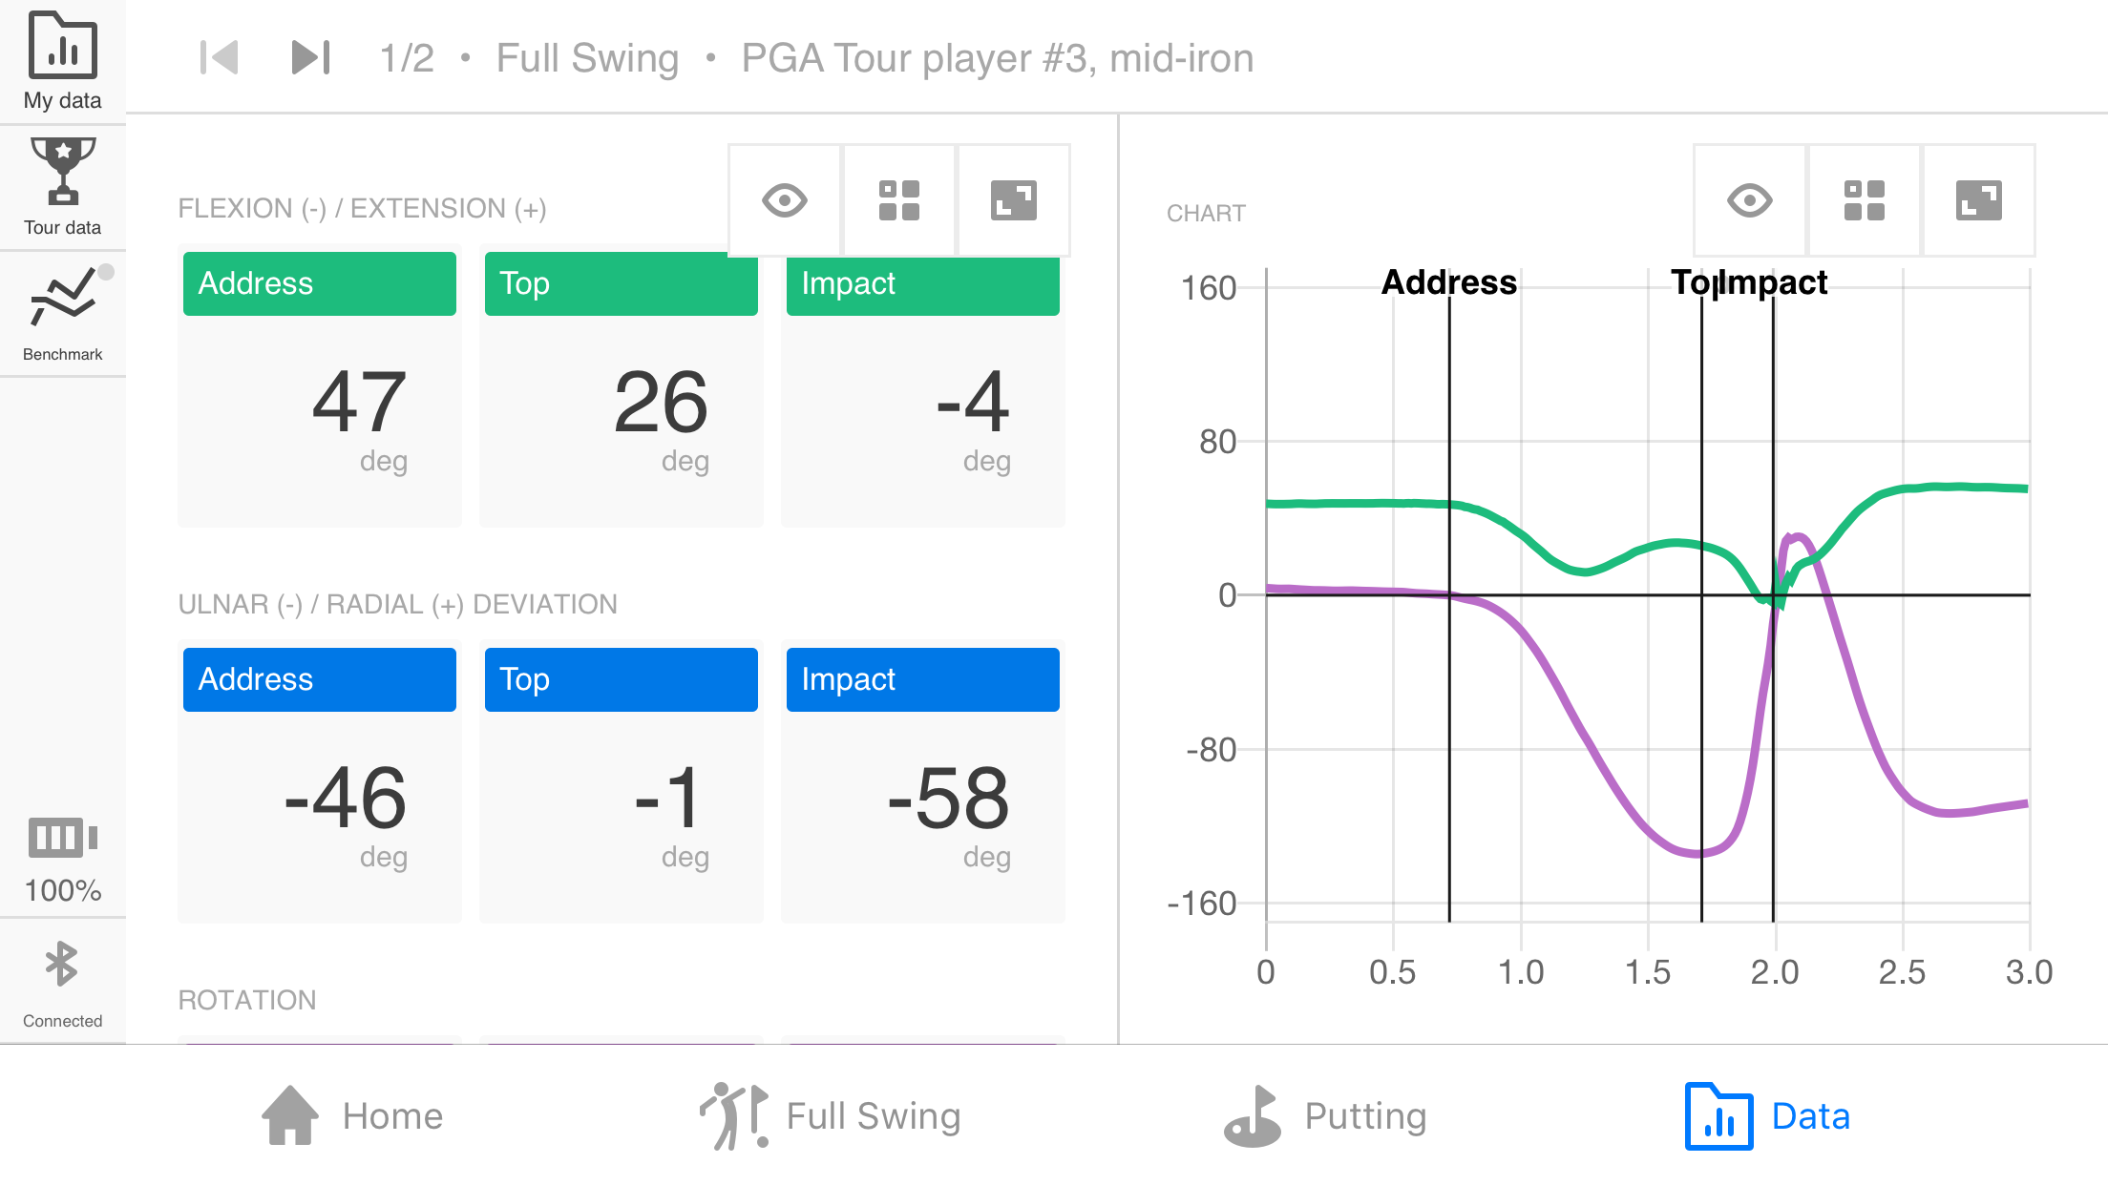
Task: Click the battery 100% indicator
Action: tap(62, 859)
